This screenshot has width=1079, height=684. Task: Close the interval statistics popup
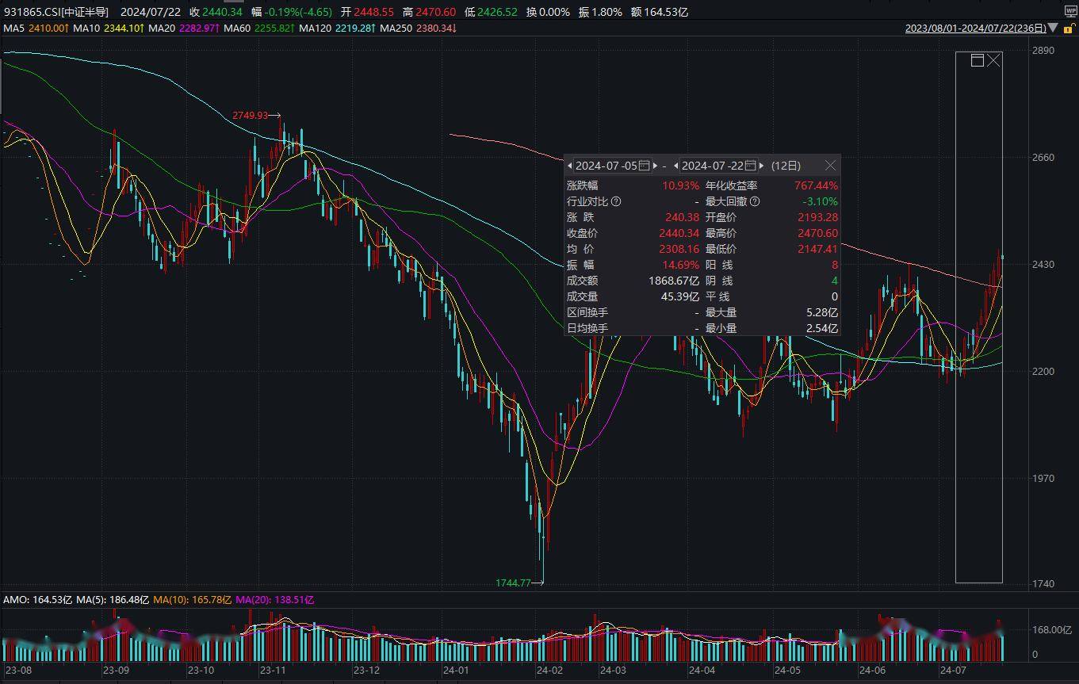coord(830,166)
